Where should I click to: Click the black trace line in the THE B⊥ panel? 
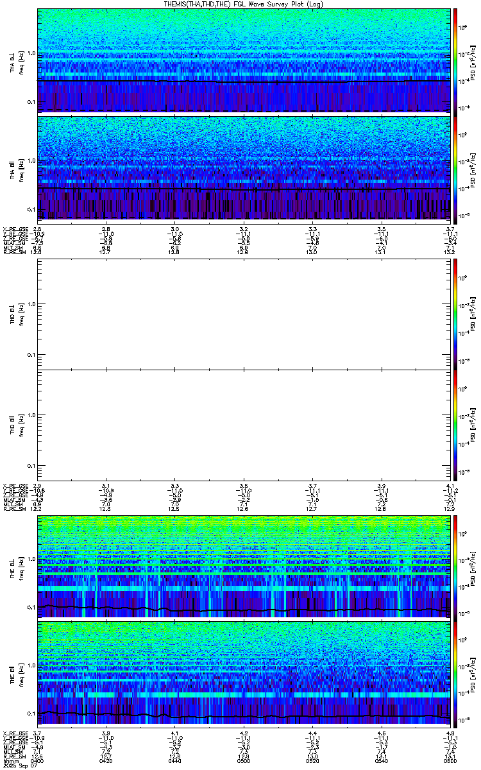click(x=244, y=610)
